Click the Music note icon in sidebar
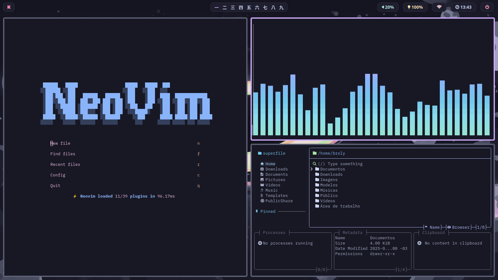 click(262, 190)
